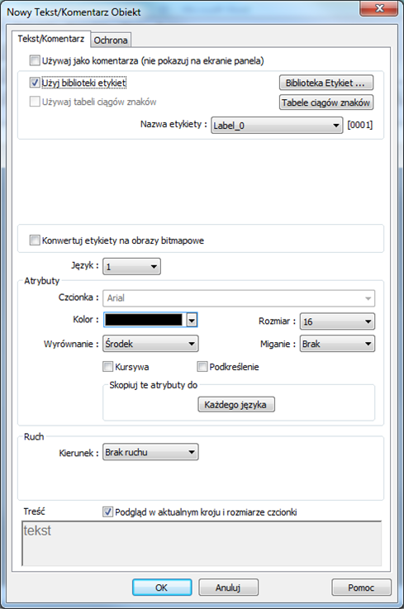This screenshot has height=609, width=404.
Task: Click the 'Tabele ciągów znaków' button
Action: 326,102
